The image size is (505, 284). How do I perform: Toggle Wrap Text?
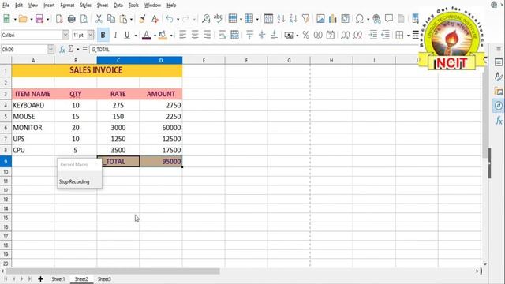coord(223,35)
